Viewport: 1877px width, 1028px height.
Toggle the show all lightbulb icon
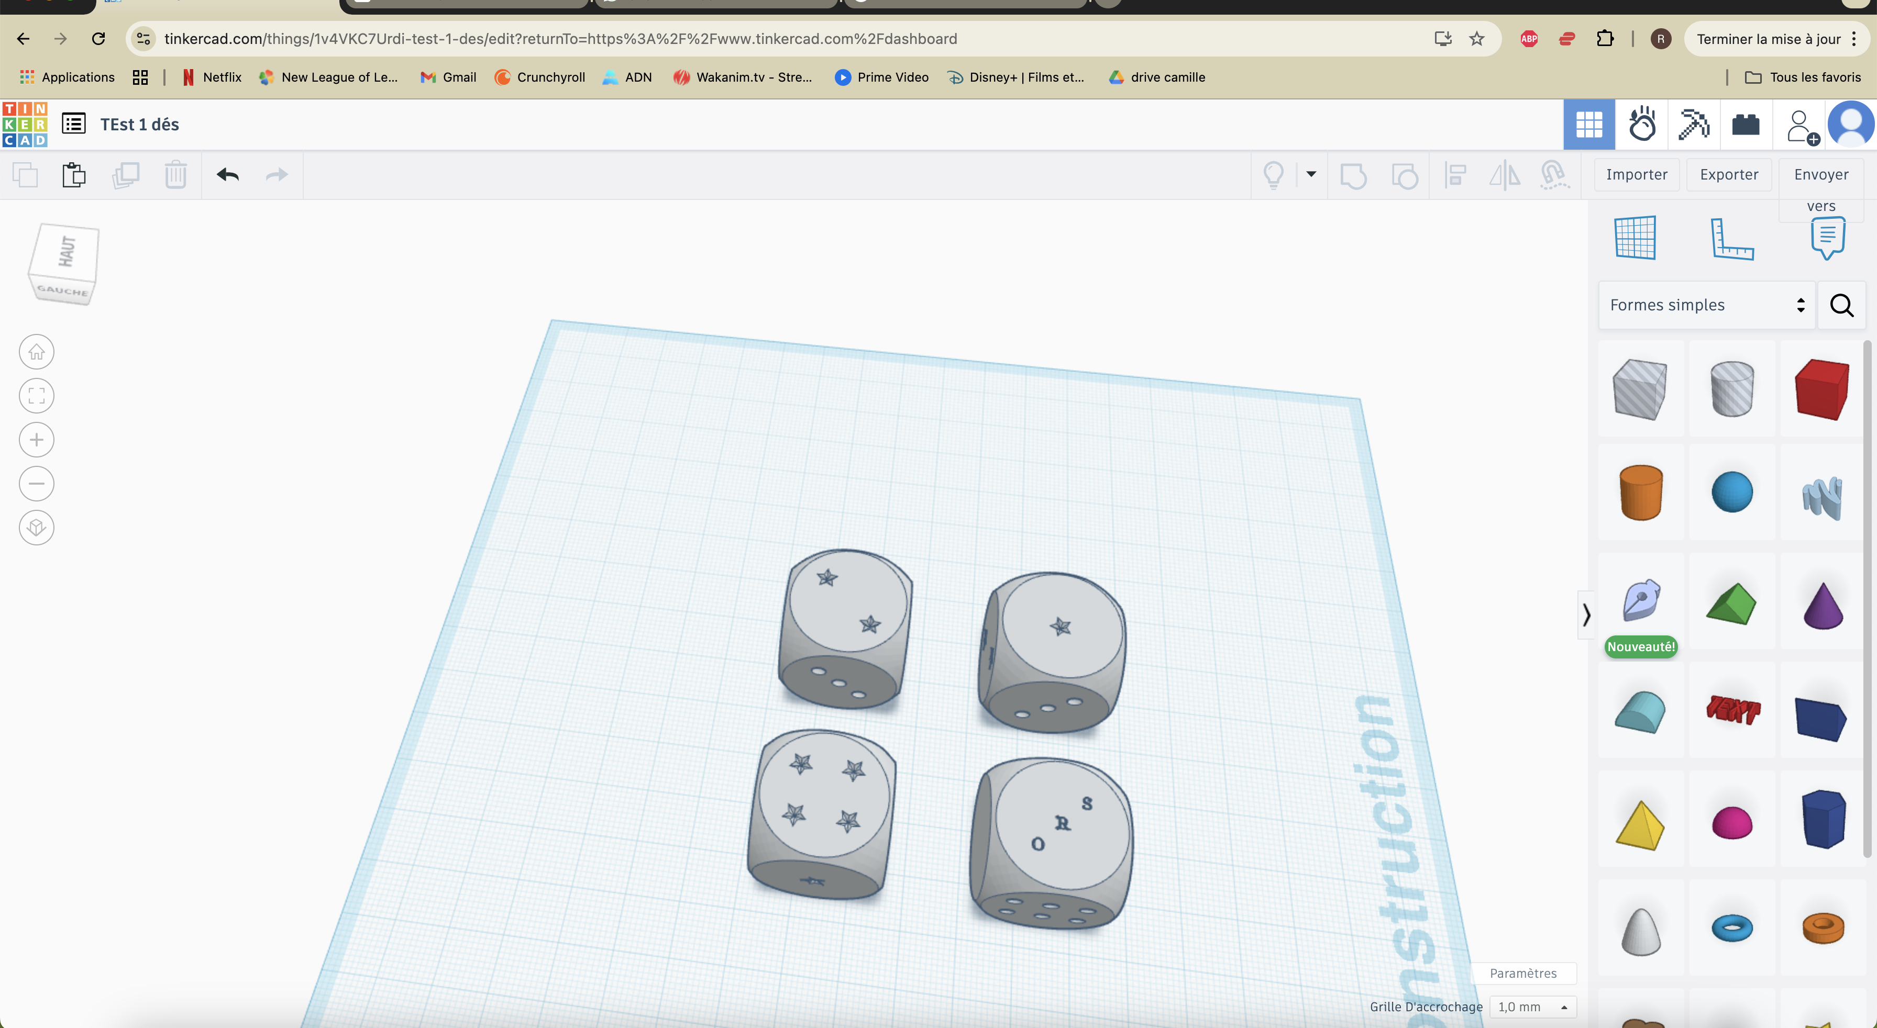pyautogui.click(x=1274, y=175)
